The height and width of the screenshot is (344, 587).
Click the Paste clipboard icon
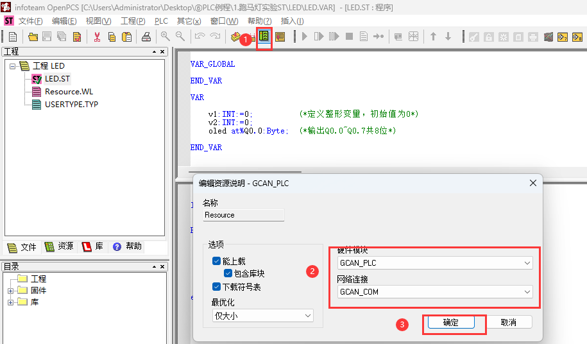click(x=127, y=37)
